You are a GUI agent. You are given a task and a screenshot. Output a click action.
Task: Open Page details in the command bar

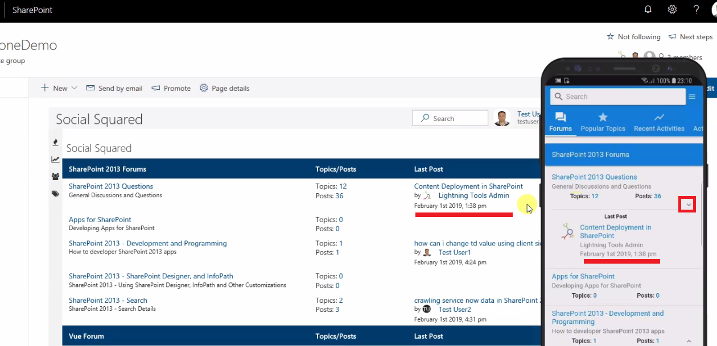[x=225, y=88]
